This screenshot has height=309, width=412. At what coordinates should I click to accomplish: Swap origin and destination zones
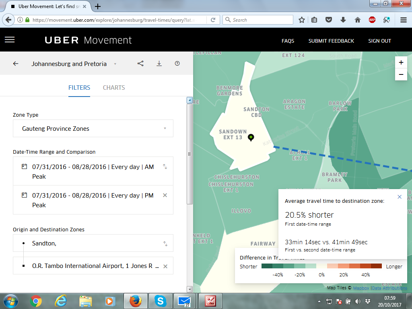[x=165, y=243]
